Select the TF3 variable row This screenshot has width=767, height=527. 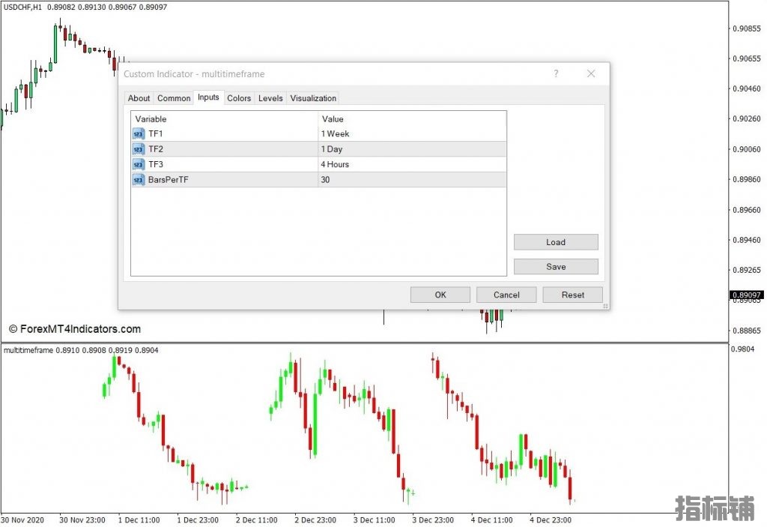318,164
